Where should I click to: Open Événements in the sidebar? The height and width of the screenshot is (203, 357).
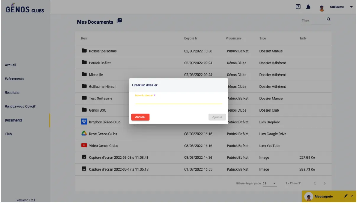coord(14,79)
